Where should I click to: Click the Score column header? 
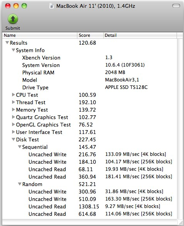90,35
